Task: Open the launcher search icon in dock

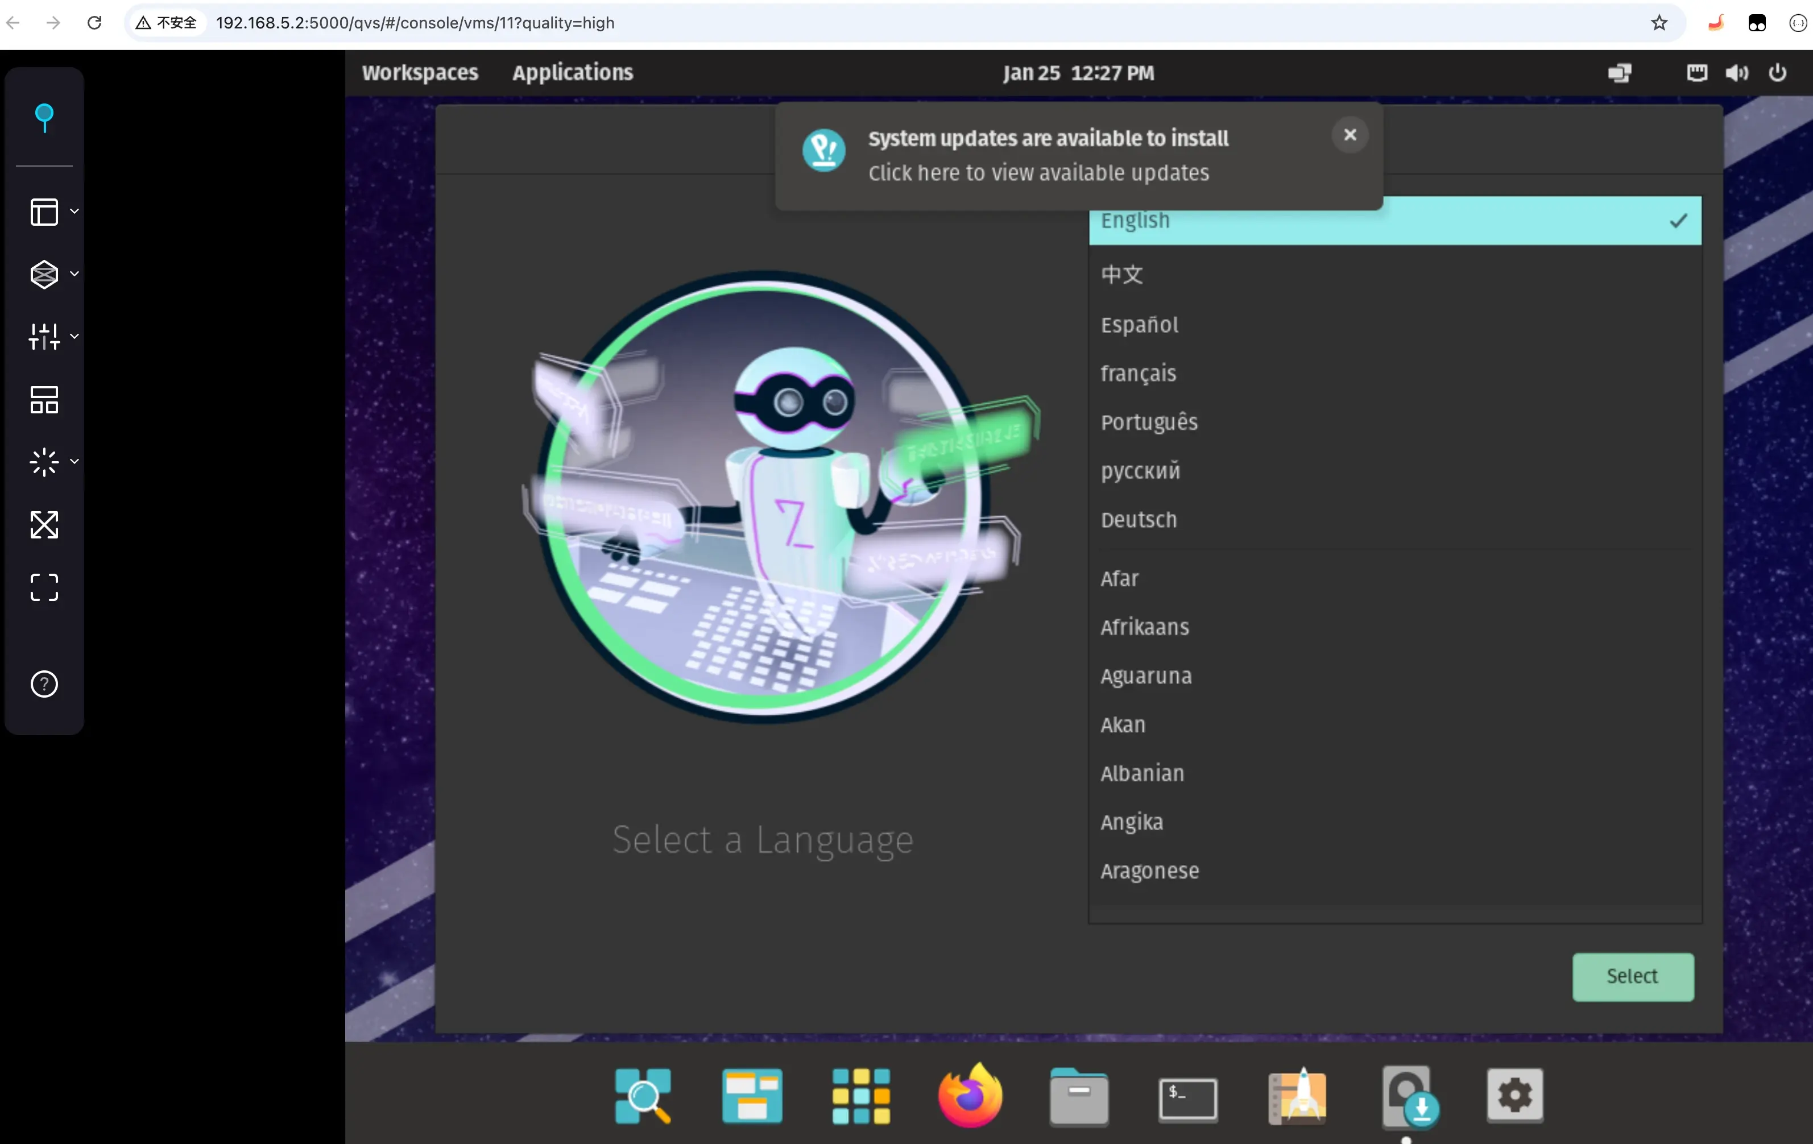Action: click(643, 1096)
